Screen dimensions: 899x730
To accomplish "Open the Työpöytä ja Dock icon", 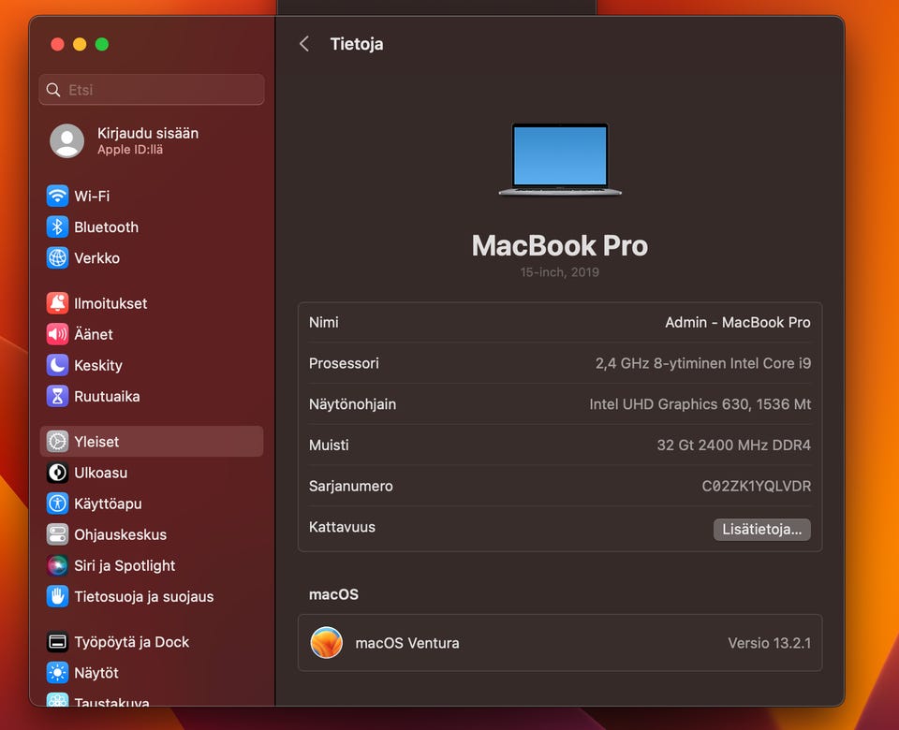I will pos(57,641).
